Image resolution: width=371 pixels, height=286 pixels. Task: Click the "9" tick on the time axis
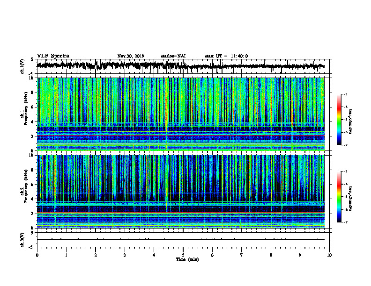point(300,255)
